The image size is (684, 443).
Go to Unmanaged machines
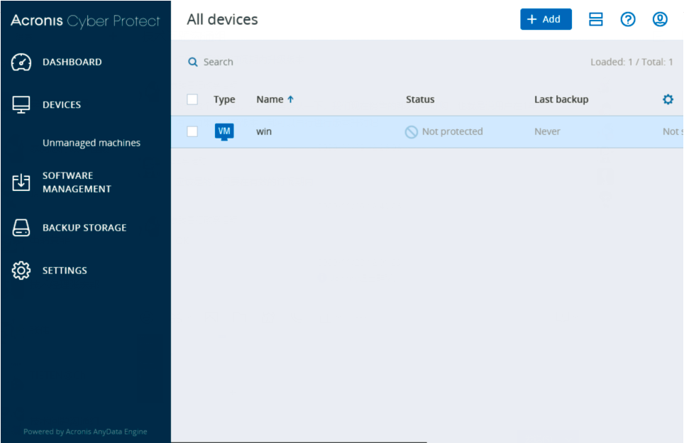pyautogui.click(x=92, y=143)
